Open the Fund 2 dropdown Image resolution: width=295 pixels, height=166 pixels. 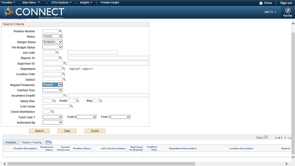pos(87,117)
